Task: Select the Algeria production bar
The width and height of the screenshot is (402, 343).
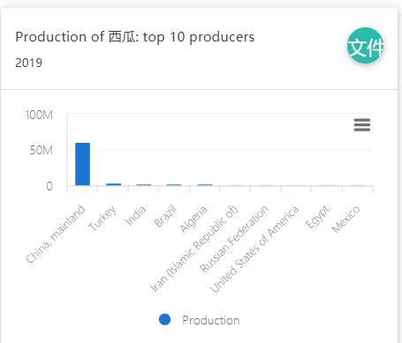Action: pos(205,185)
